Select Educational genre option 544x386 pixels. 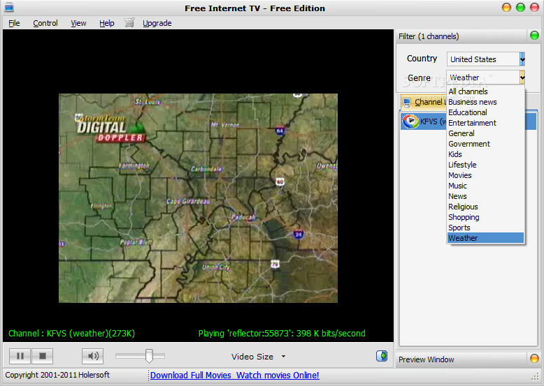click(x=486, y=112)
